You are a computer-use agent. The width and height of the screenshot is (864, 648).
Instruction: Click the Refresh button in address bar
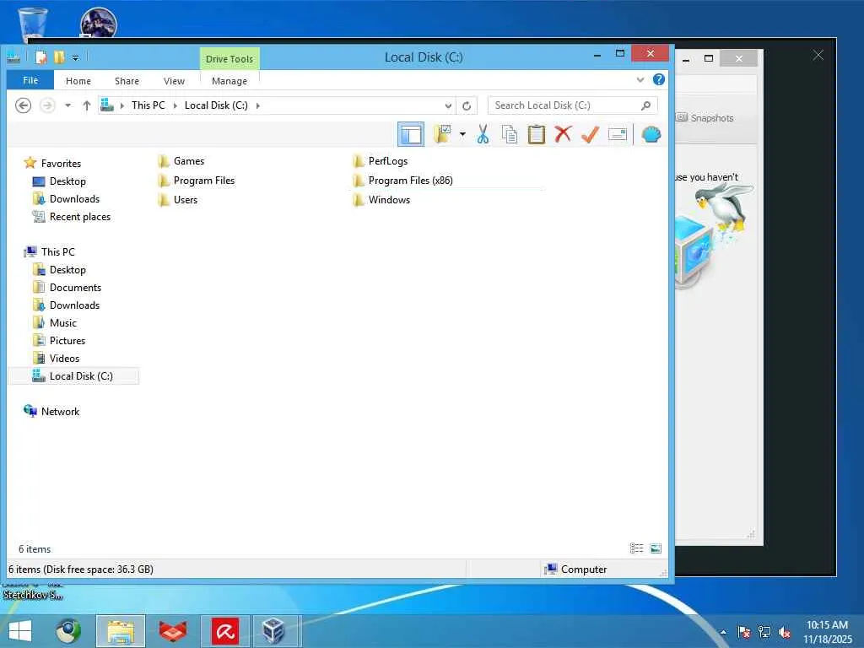coord(467,105)
